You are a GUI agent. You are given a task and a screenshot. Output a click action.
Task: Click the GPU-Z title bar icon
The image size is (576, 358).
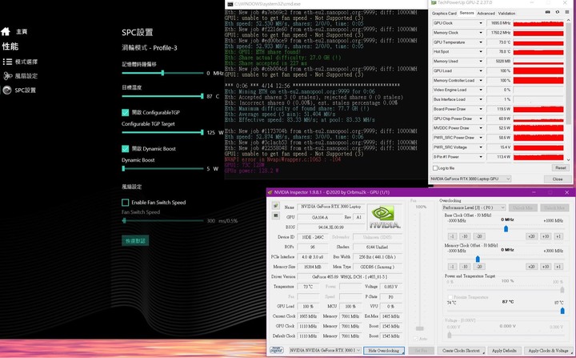pos(434,2)
